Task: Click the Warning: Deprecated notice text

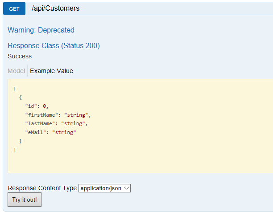Action: tap(41, 30)
